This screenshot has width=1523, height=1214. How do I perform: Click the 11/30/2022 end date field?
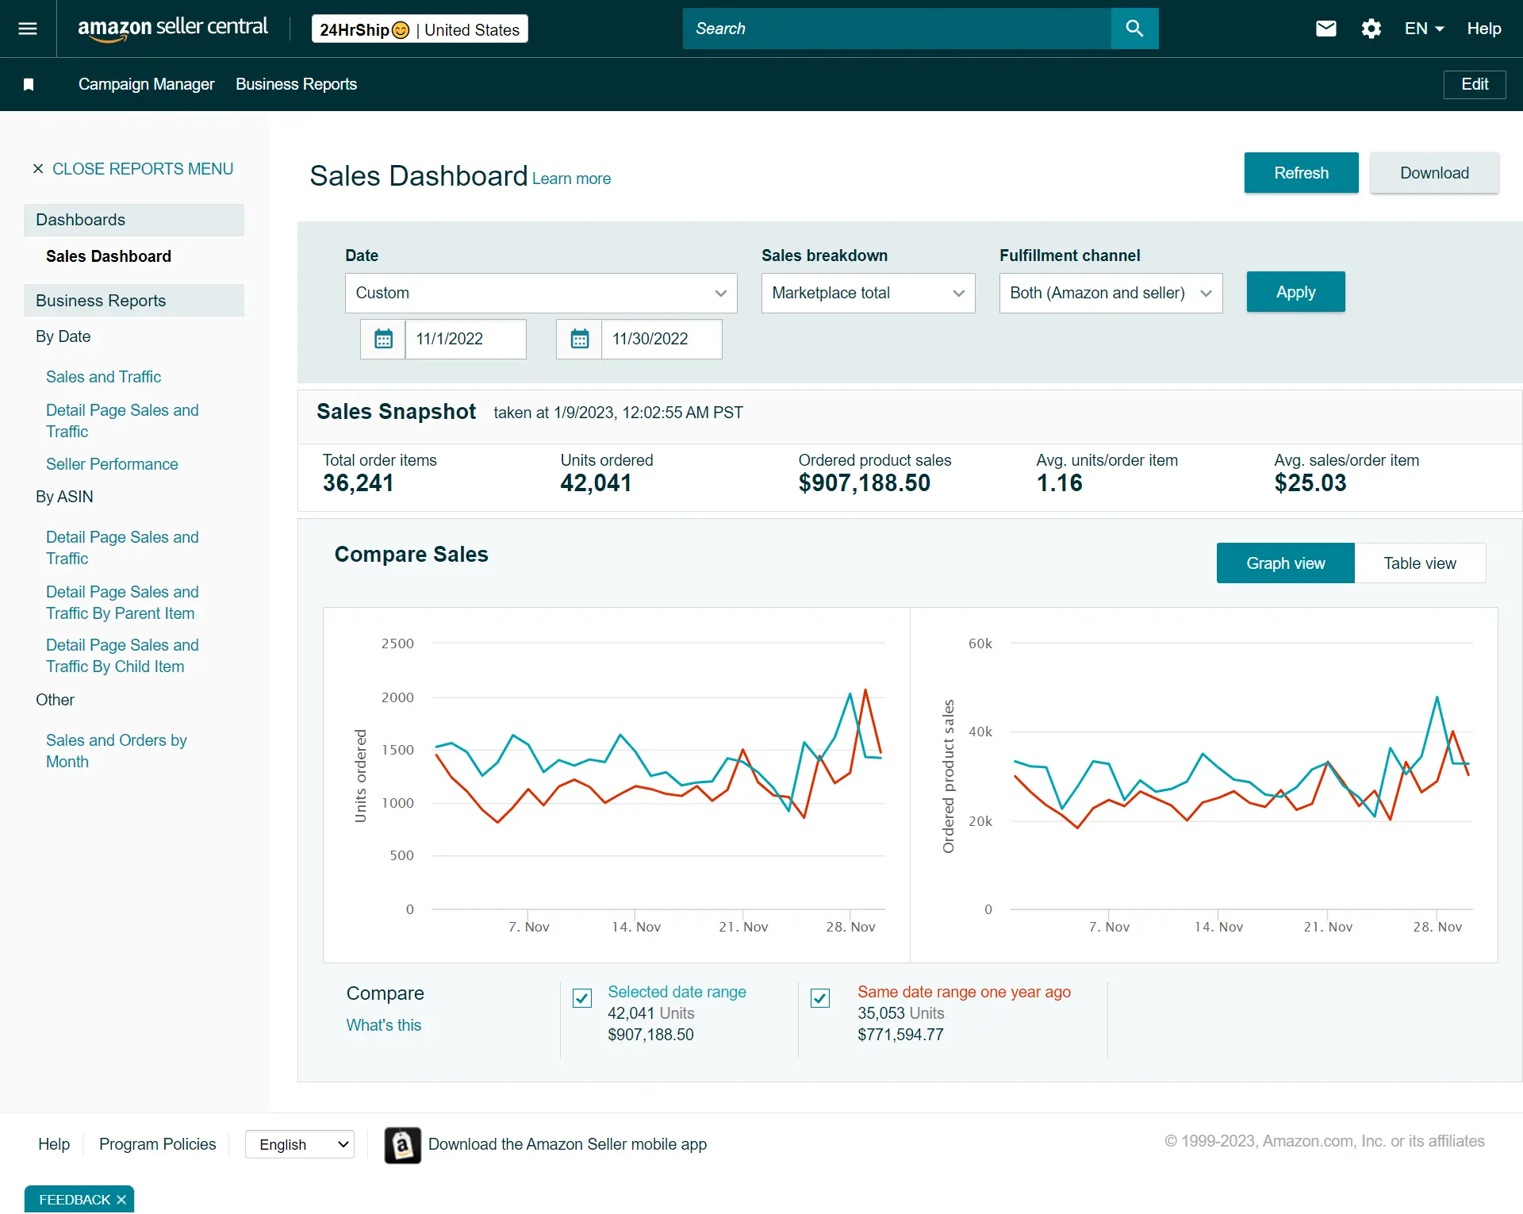click(662, 339)
